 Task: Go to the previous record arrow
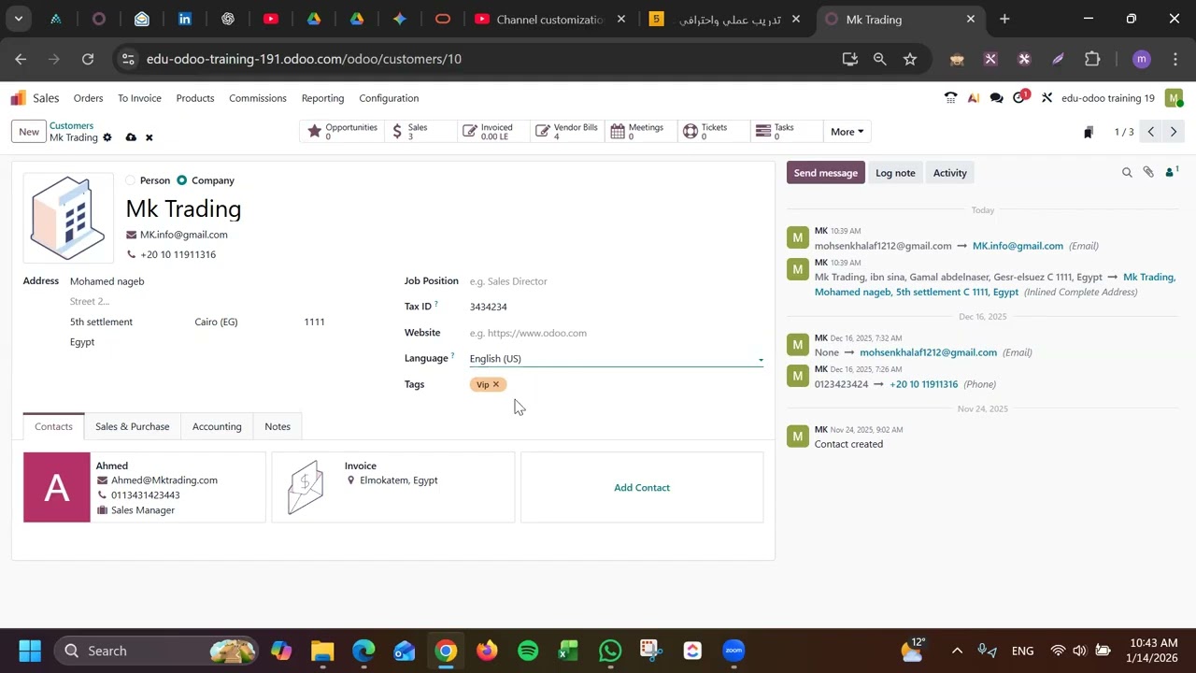tap(1151, 132)
